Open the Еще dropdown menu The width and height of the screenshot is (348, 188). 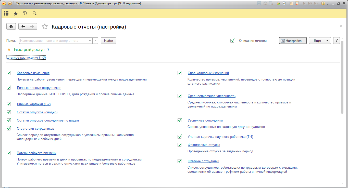coord(320,41)
